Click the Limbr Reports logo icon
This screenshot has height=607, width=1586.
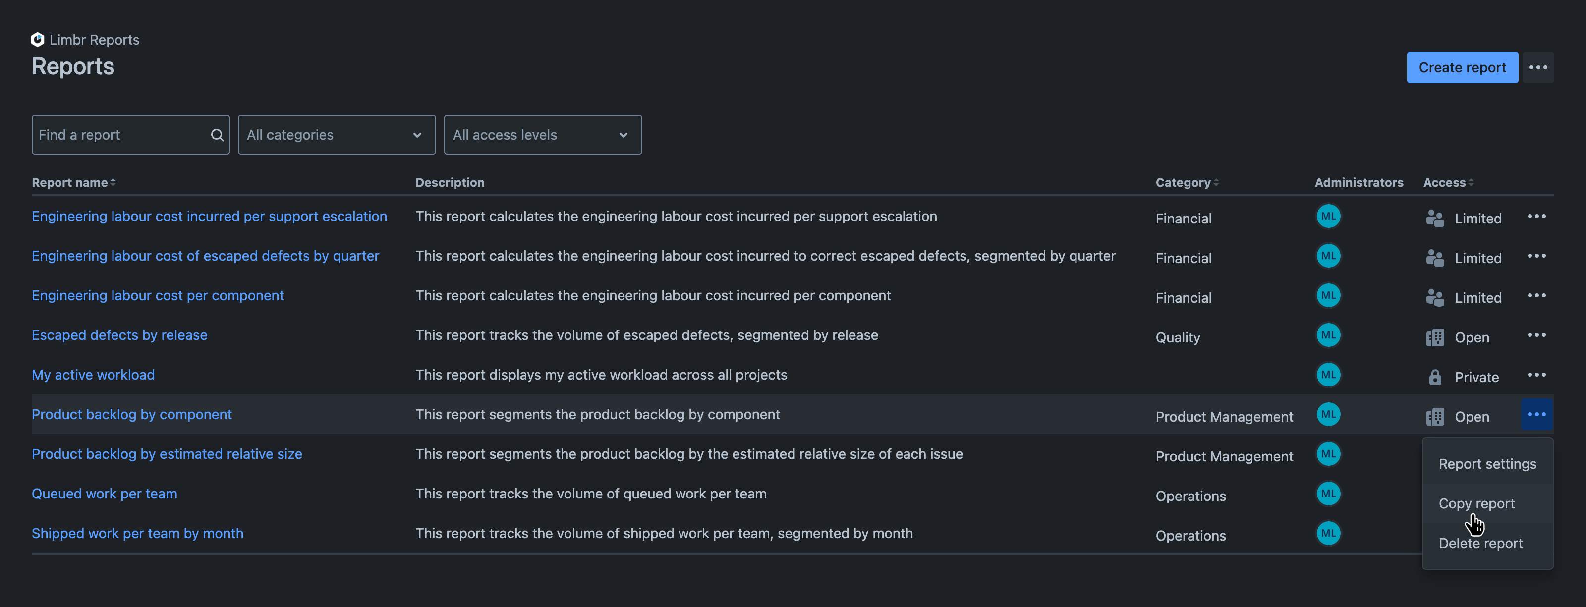[x=37, y=39]
